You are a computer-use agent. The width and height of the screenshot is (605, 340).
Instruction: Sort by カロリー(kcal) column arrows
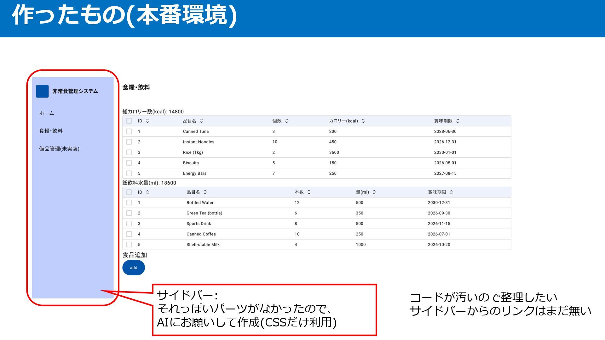(363, 121)
